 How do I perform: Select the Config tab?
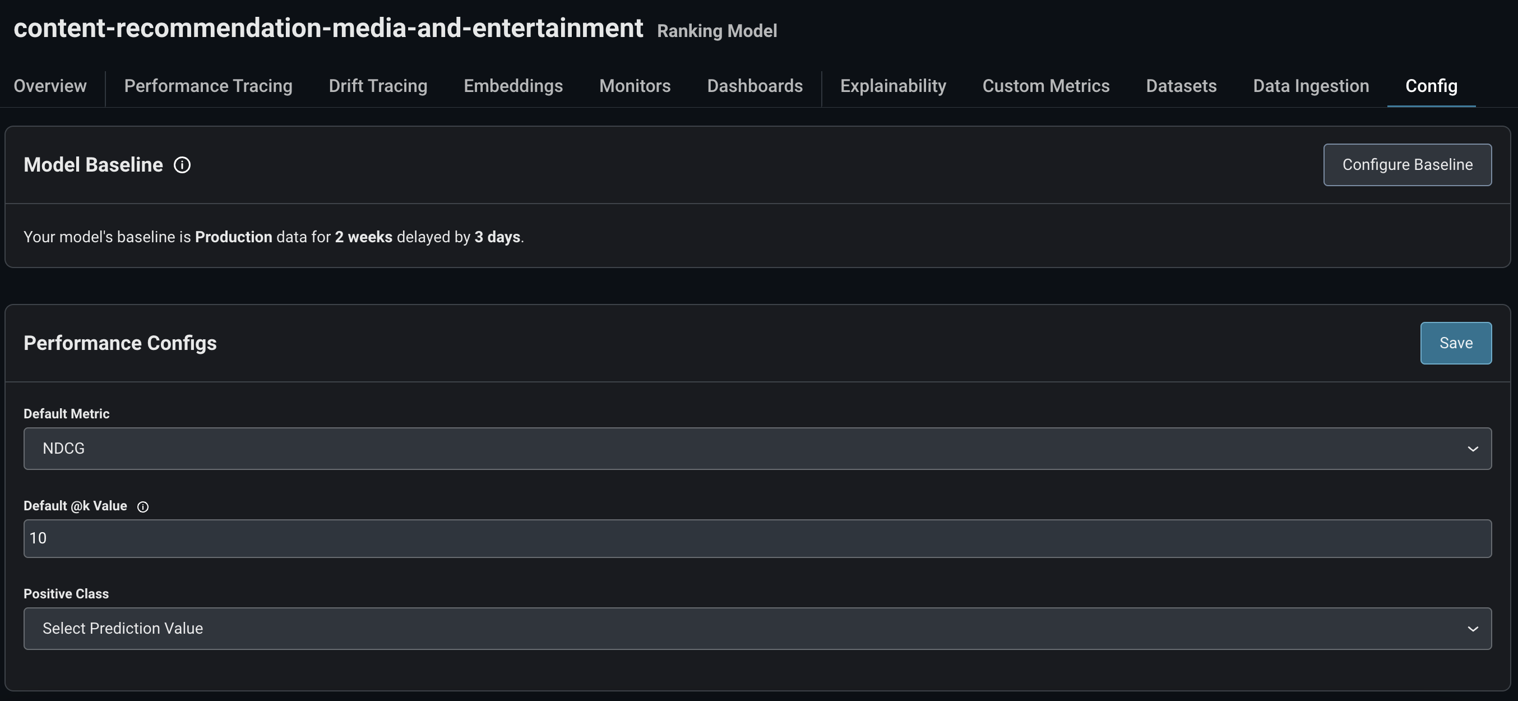click(1431, 86)
